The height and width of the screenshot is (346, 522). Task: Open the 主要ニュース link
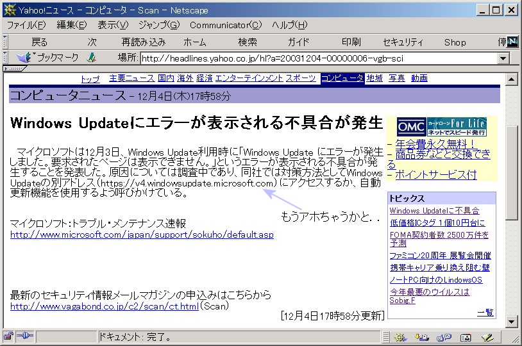132,79
